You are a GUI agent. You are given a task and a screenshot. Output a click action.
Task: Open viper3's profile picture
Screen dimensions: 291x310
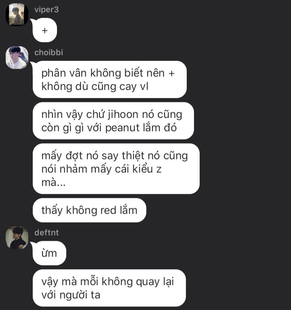tap(17, 14)
